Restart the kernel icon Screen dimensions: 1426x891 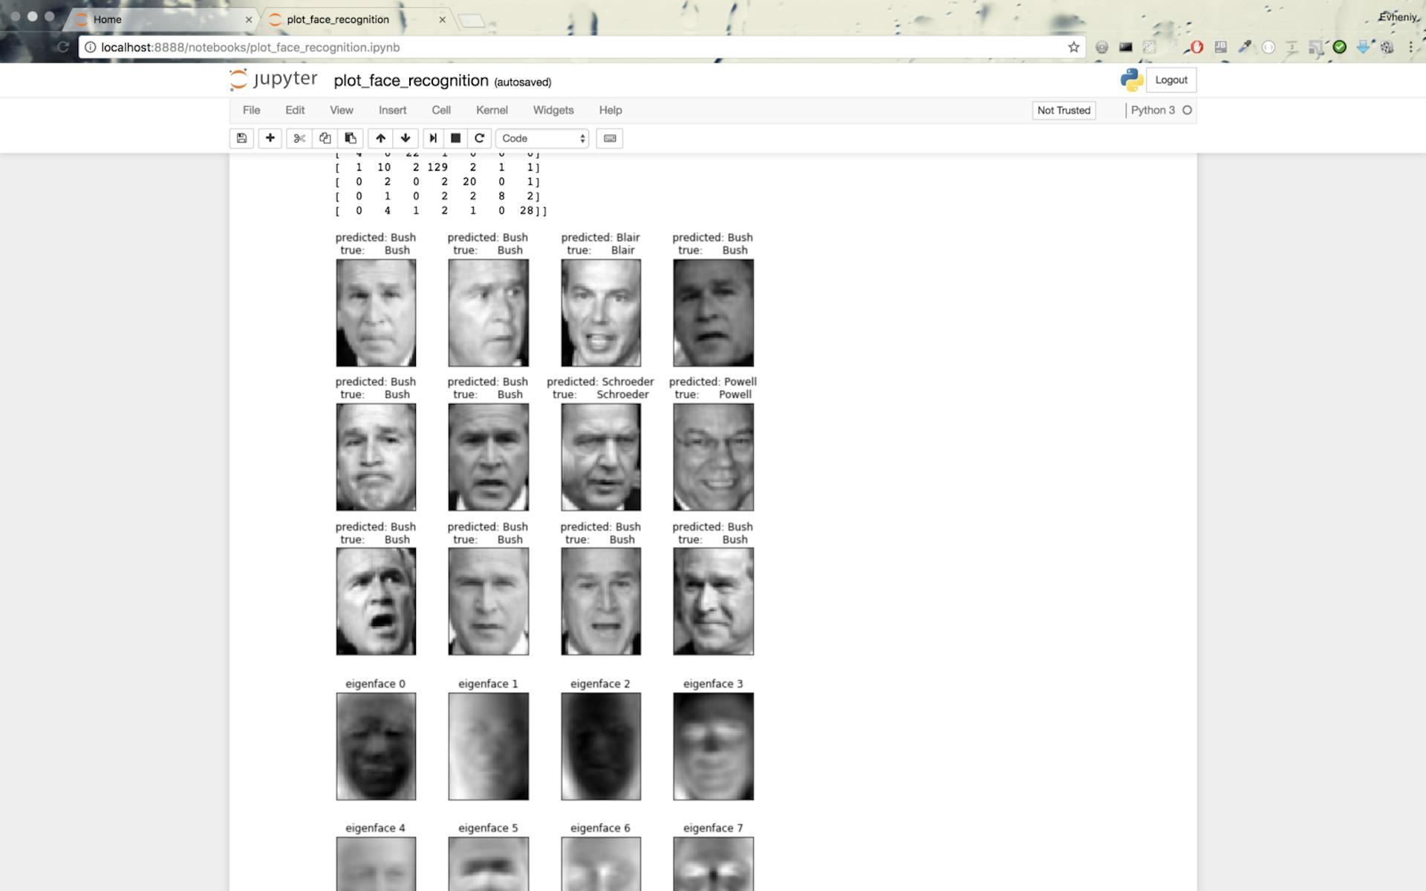tap(480, 138)
